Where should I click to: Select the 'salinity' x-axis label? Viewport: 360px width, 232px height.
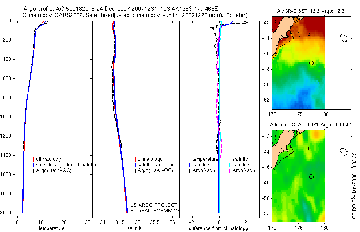(135, 228)
